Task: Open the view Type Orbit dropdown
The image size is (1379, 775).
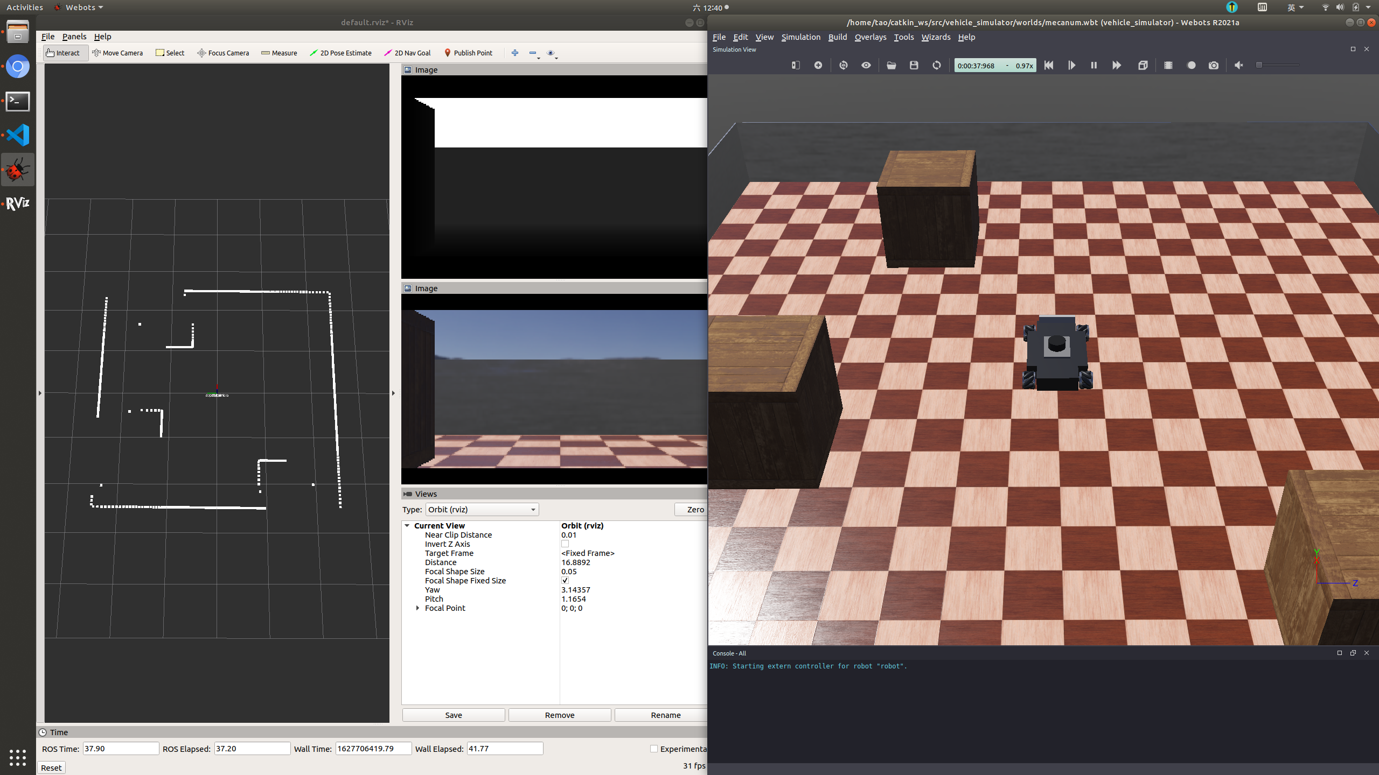Action: 482,510
